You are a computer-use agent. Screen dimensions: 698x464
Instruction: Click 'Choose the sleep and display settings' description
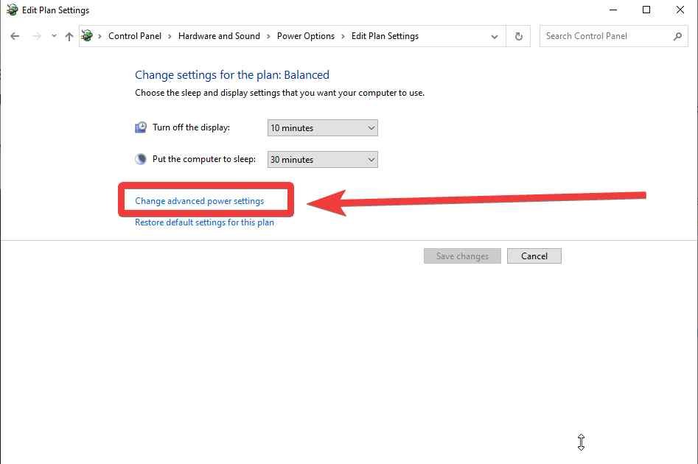click(x=279, y=93)
